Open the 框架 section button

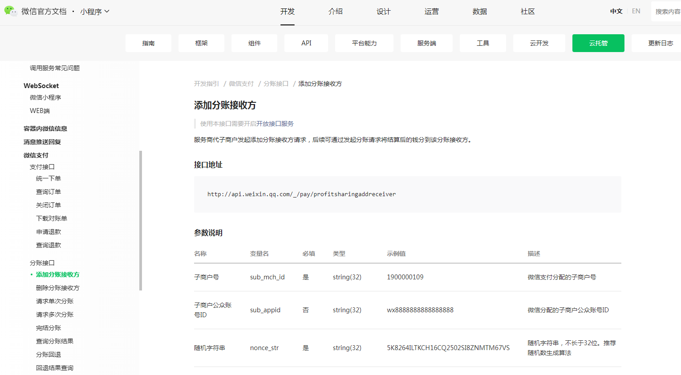click(201, 43)
